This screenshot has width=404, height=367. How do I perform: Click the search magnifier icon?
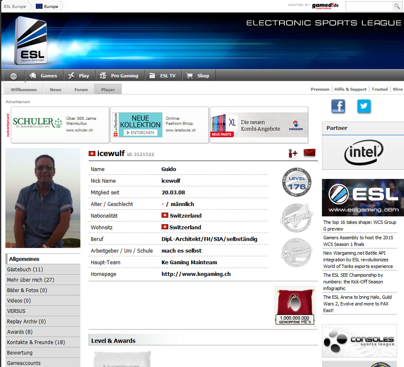click(397, 6)
